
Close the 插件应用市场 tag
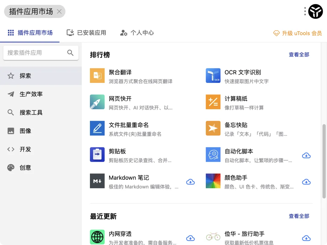59,11
